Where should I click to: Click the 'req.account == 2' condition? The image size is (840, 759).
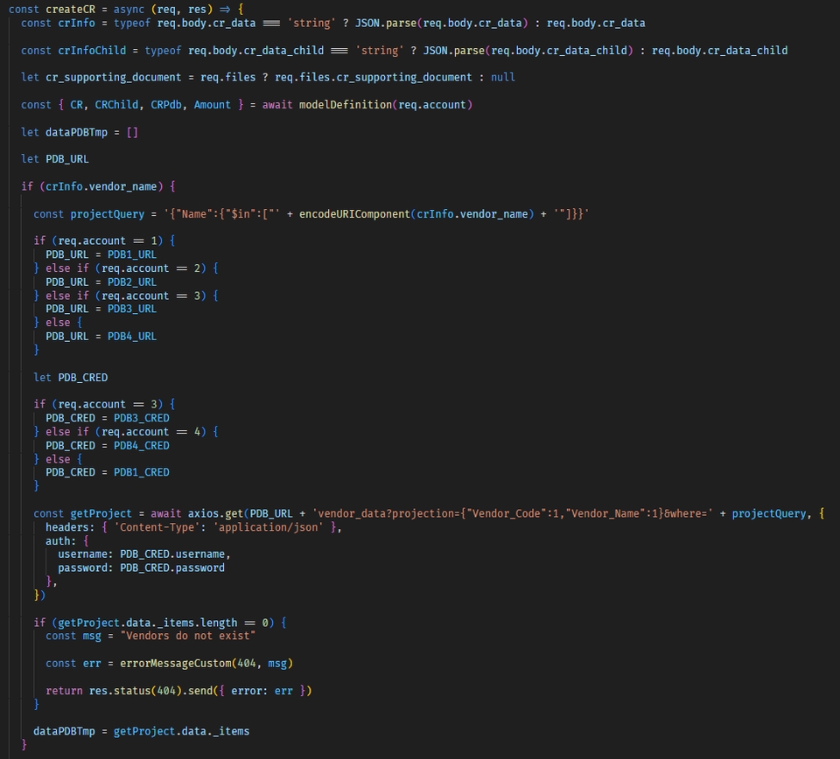pos(150,268)
